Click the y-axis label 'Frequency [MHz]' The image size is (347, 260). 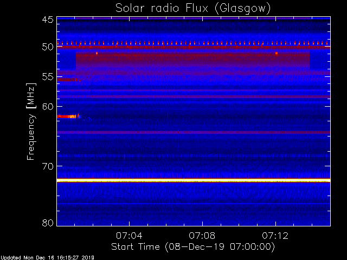click(31, 121)
